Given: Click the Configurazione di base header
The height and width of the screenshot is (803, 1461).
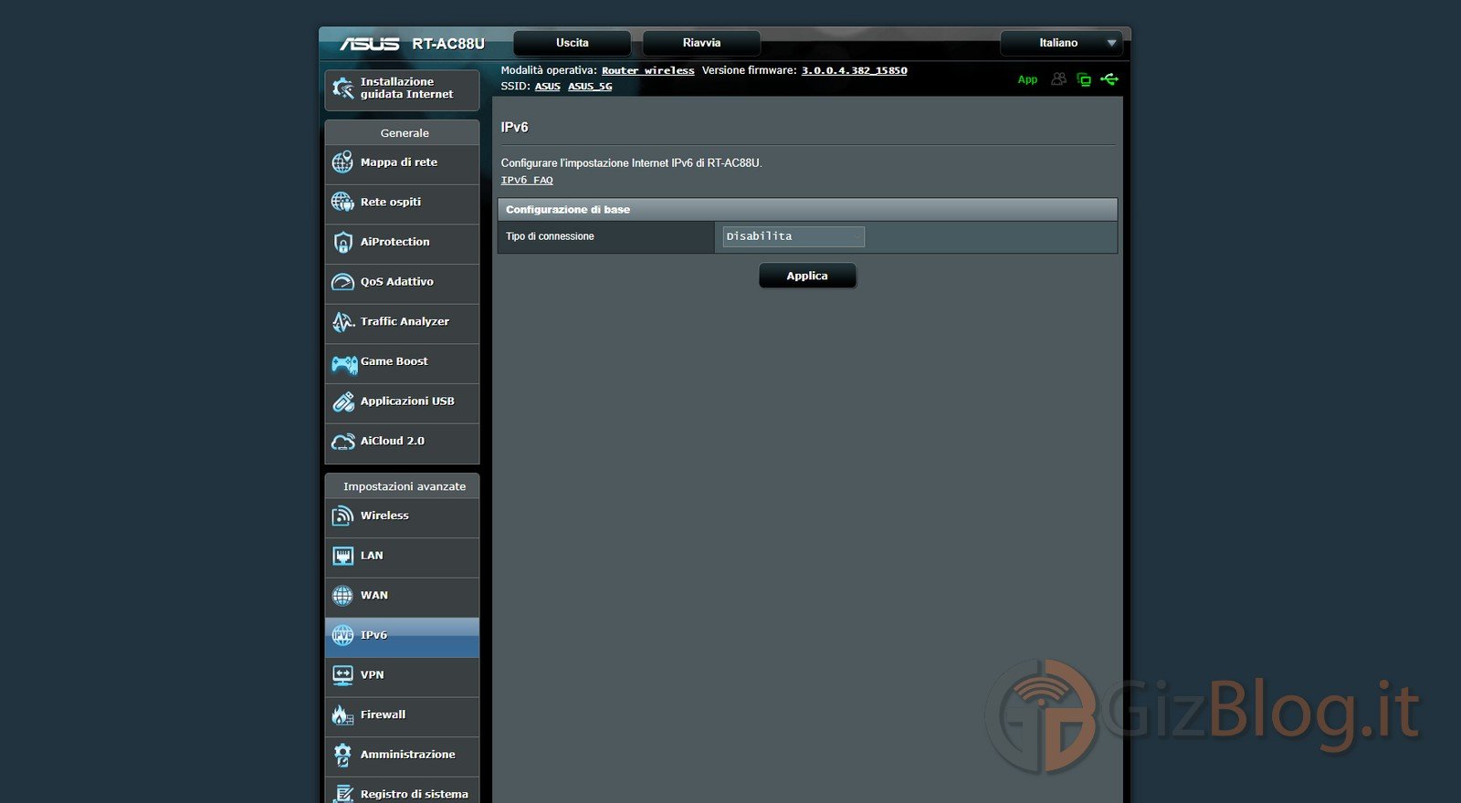Looking at the screenshot, I should [x=807, y=210].
